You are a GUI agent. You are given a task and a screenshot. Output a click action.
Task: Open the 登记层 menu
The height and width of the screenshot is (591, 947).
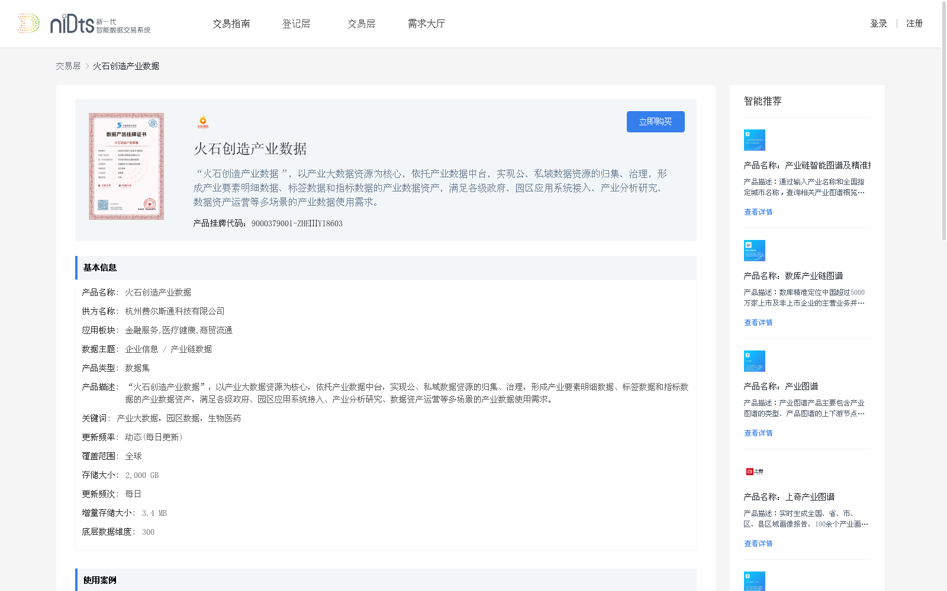tap(297, 24)
